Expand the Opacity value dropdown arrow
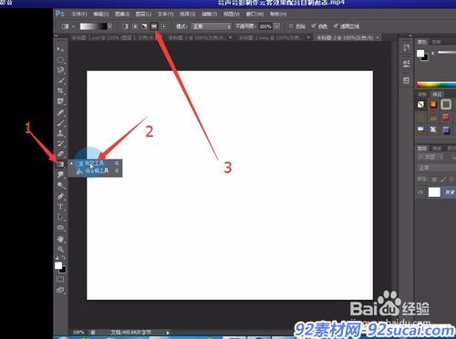Viewport: 456px width, 339px height. coord(276,26)
